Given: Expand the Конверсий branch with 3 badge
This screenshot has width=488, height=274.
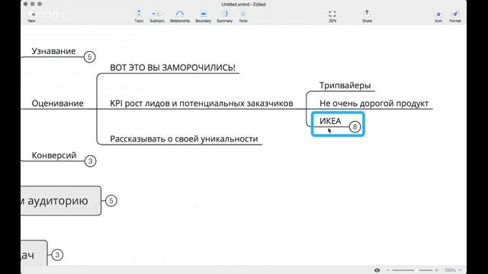Looking at the screenshot, I should point(90,161).
